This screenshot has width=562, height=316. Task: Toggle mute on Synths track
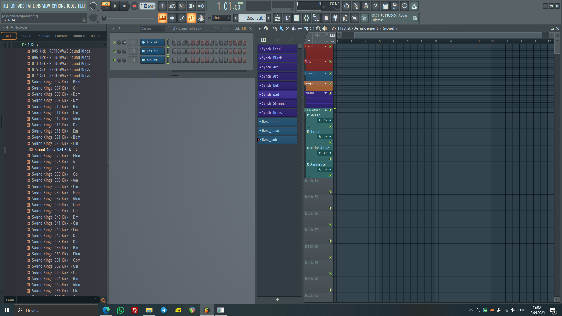pos(330,93)
